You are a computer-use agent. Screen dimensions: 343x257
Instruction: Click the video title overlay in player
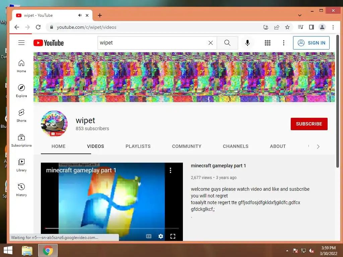click(81, 170)
